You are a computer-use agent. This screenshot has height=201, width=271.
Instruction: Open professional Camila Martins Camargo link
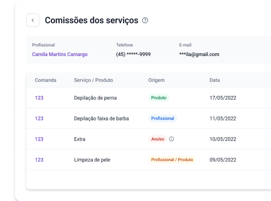click(60, 54)
